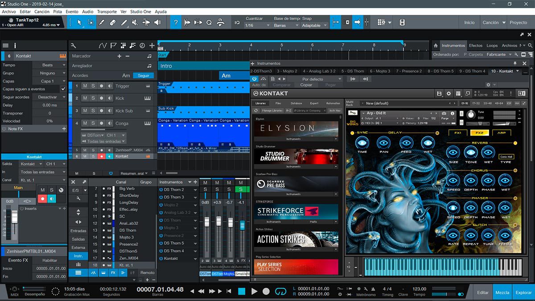Open the Ayuda menu
Image resolution: width=535 pixels, height=301 pixels.
pyautogui.click(x=160, y=12)
